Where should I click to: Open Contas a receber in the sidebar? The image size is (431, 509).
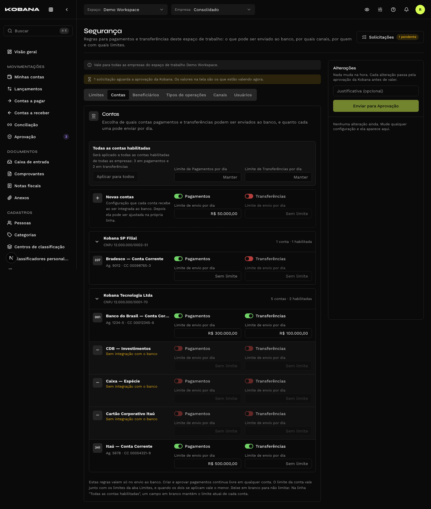click(38, 113)
